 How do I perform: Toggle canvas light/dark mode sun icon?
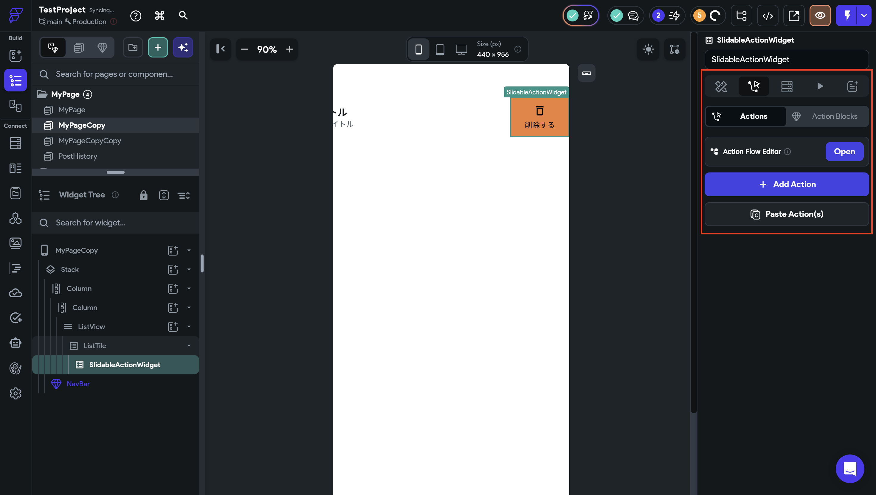click(648, 49)
